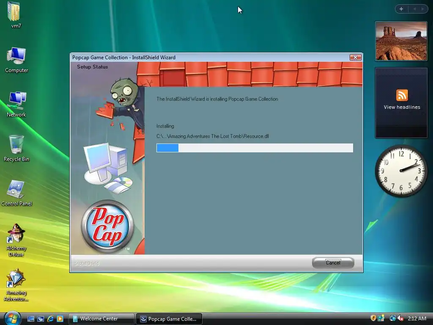Screen dimensions: 433x325
Task: Select the Amazing Adventures shortcut icon
Action: [x=16, y=285]
